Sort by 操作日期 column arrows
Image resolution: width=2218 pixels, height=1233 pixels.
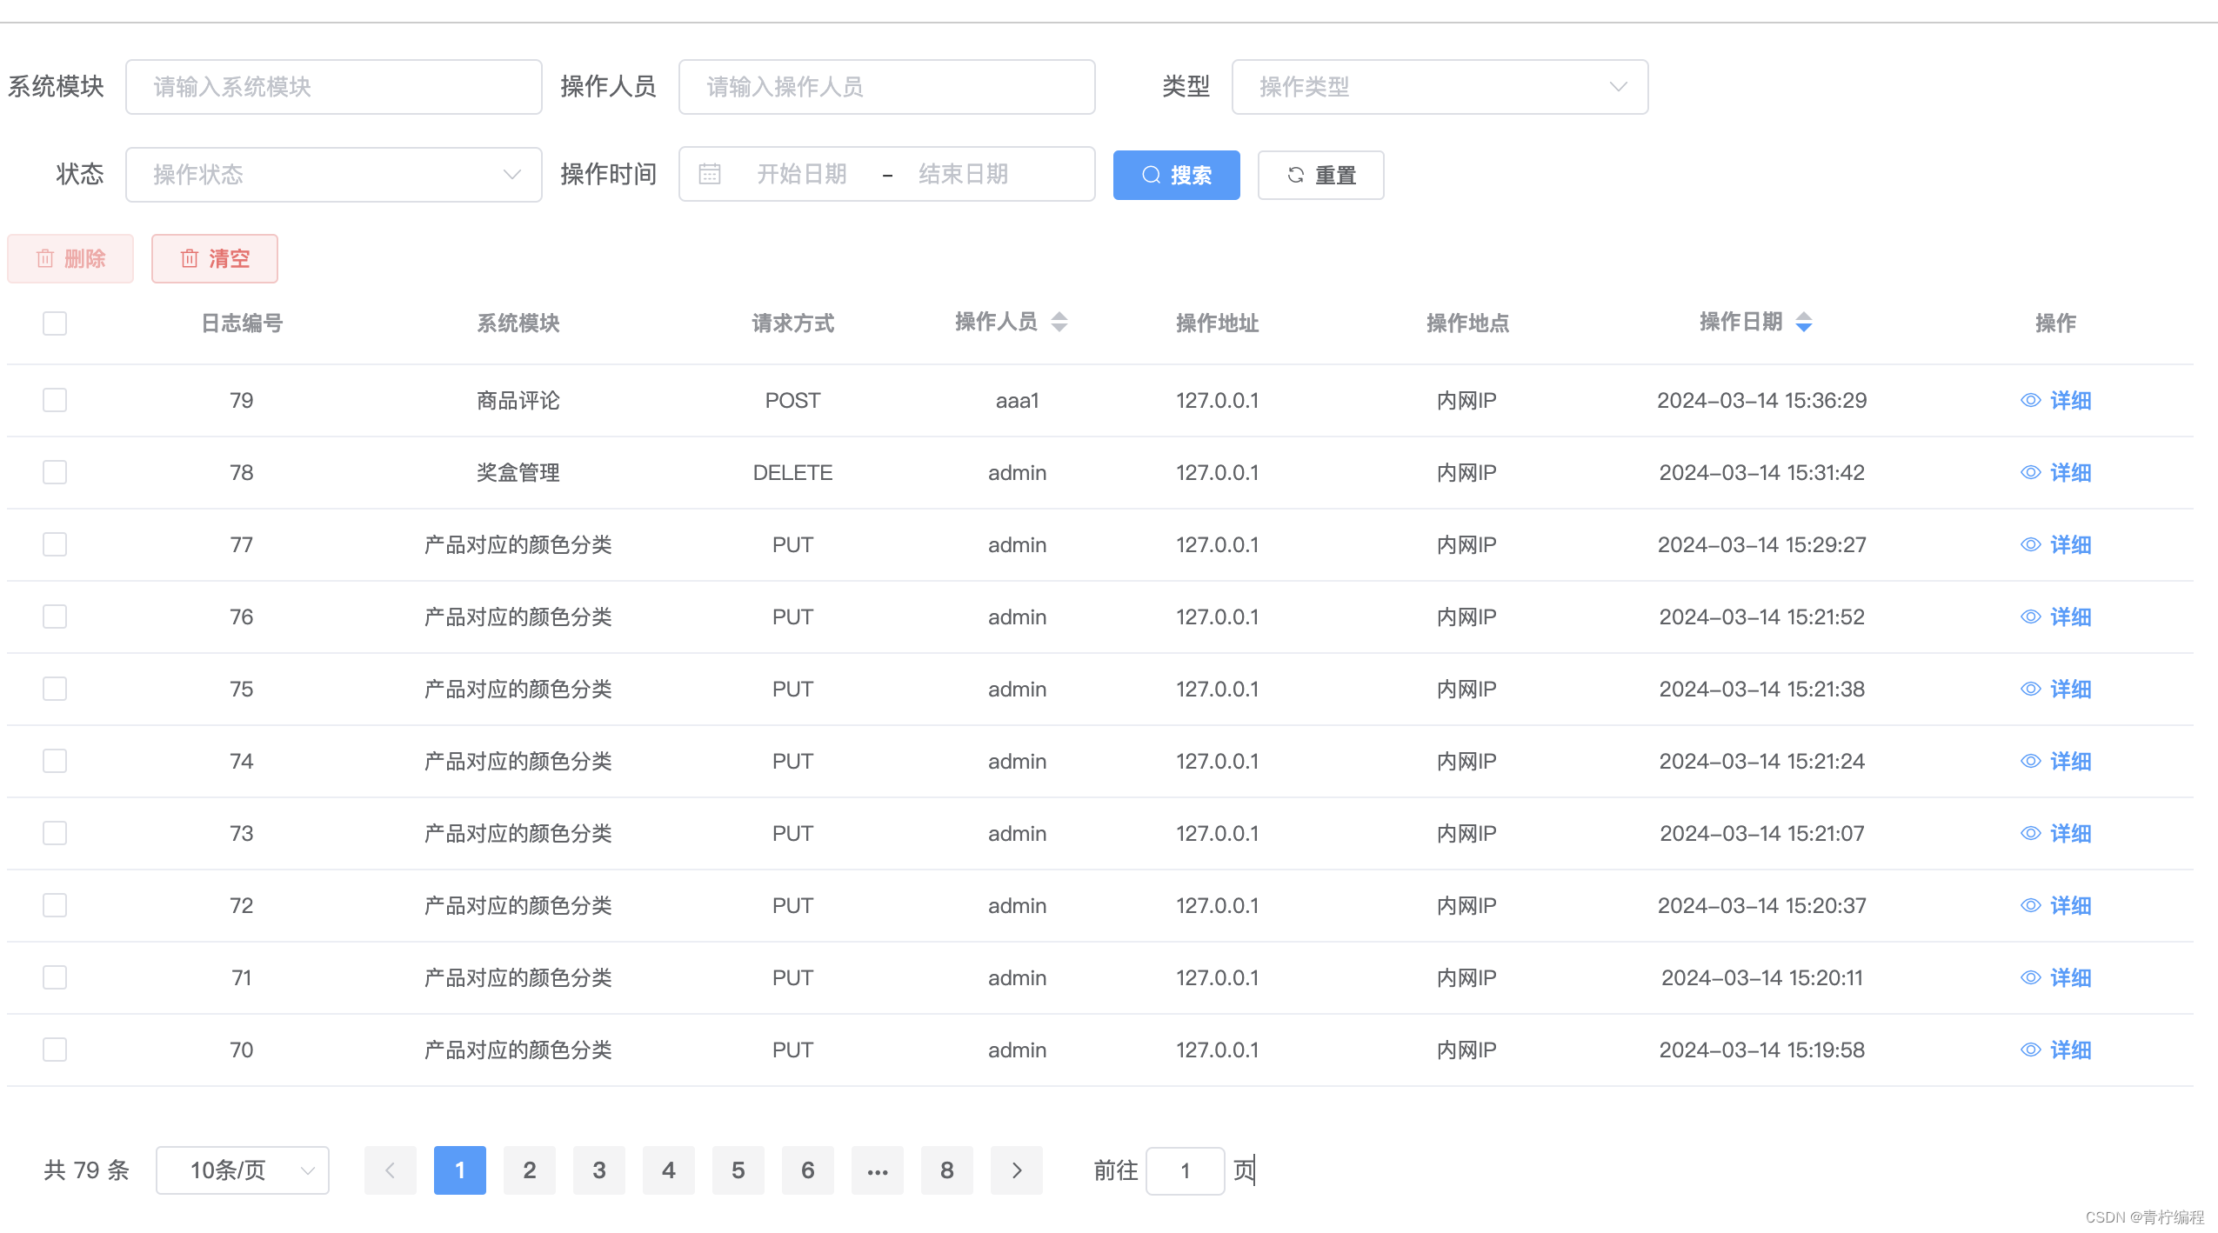(x=1804, y=323)
